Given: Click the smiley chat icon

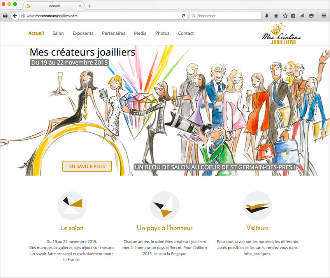Looking at the screenshot, I should [x=311, y=16].
